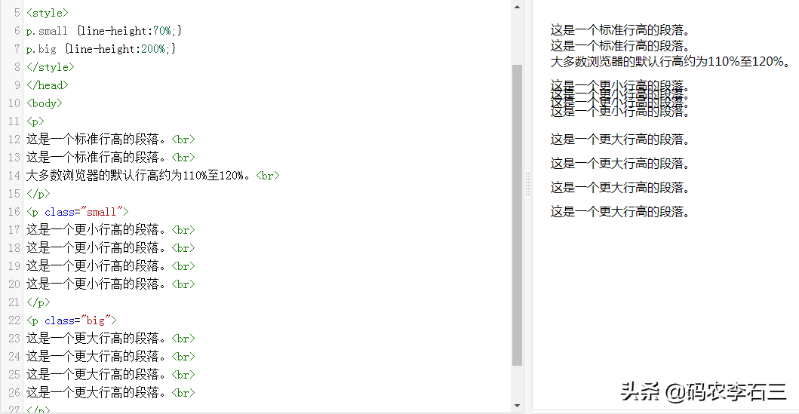799x414 pixels.
Task: Click code line 13 standard line-height text
Action: [111, 158]
